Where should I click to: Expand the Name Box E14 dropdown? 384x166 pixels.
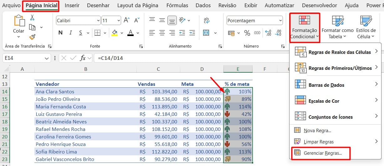(x=47, y=58)
